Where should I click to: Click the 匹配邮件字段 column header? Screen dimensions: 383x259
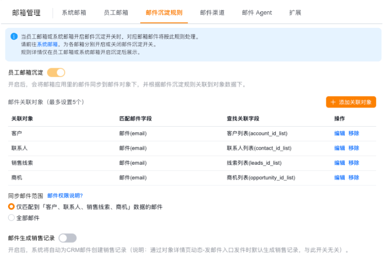tap(135, 119)
